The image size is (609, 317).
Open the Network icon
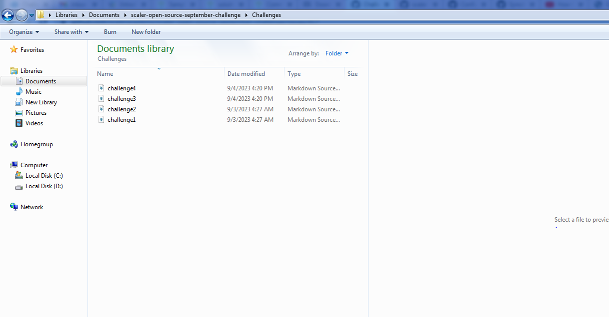pos(13,206)
